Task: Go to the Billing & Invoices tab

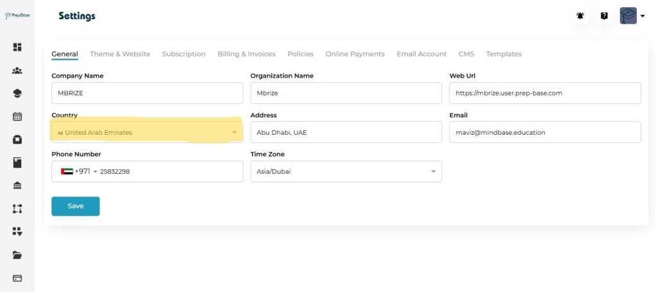Action: (x=246, y=54)
